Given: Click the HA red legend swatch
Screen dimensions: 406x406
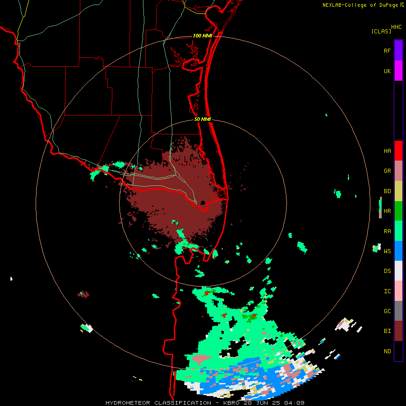Looking at the screenshot, I should click(398, 151).
